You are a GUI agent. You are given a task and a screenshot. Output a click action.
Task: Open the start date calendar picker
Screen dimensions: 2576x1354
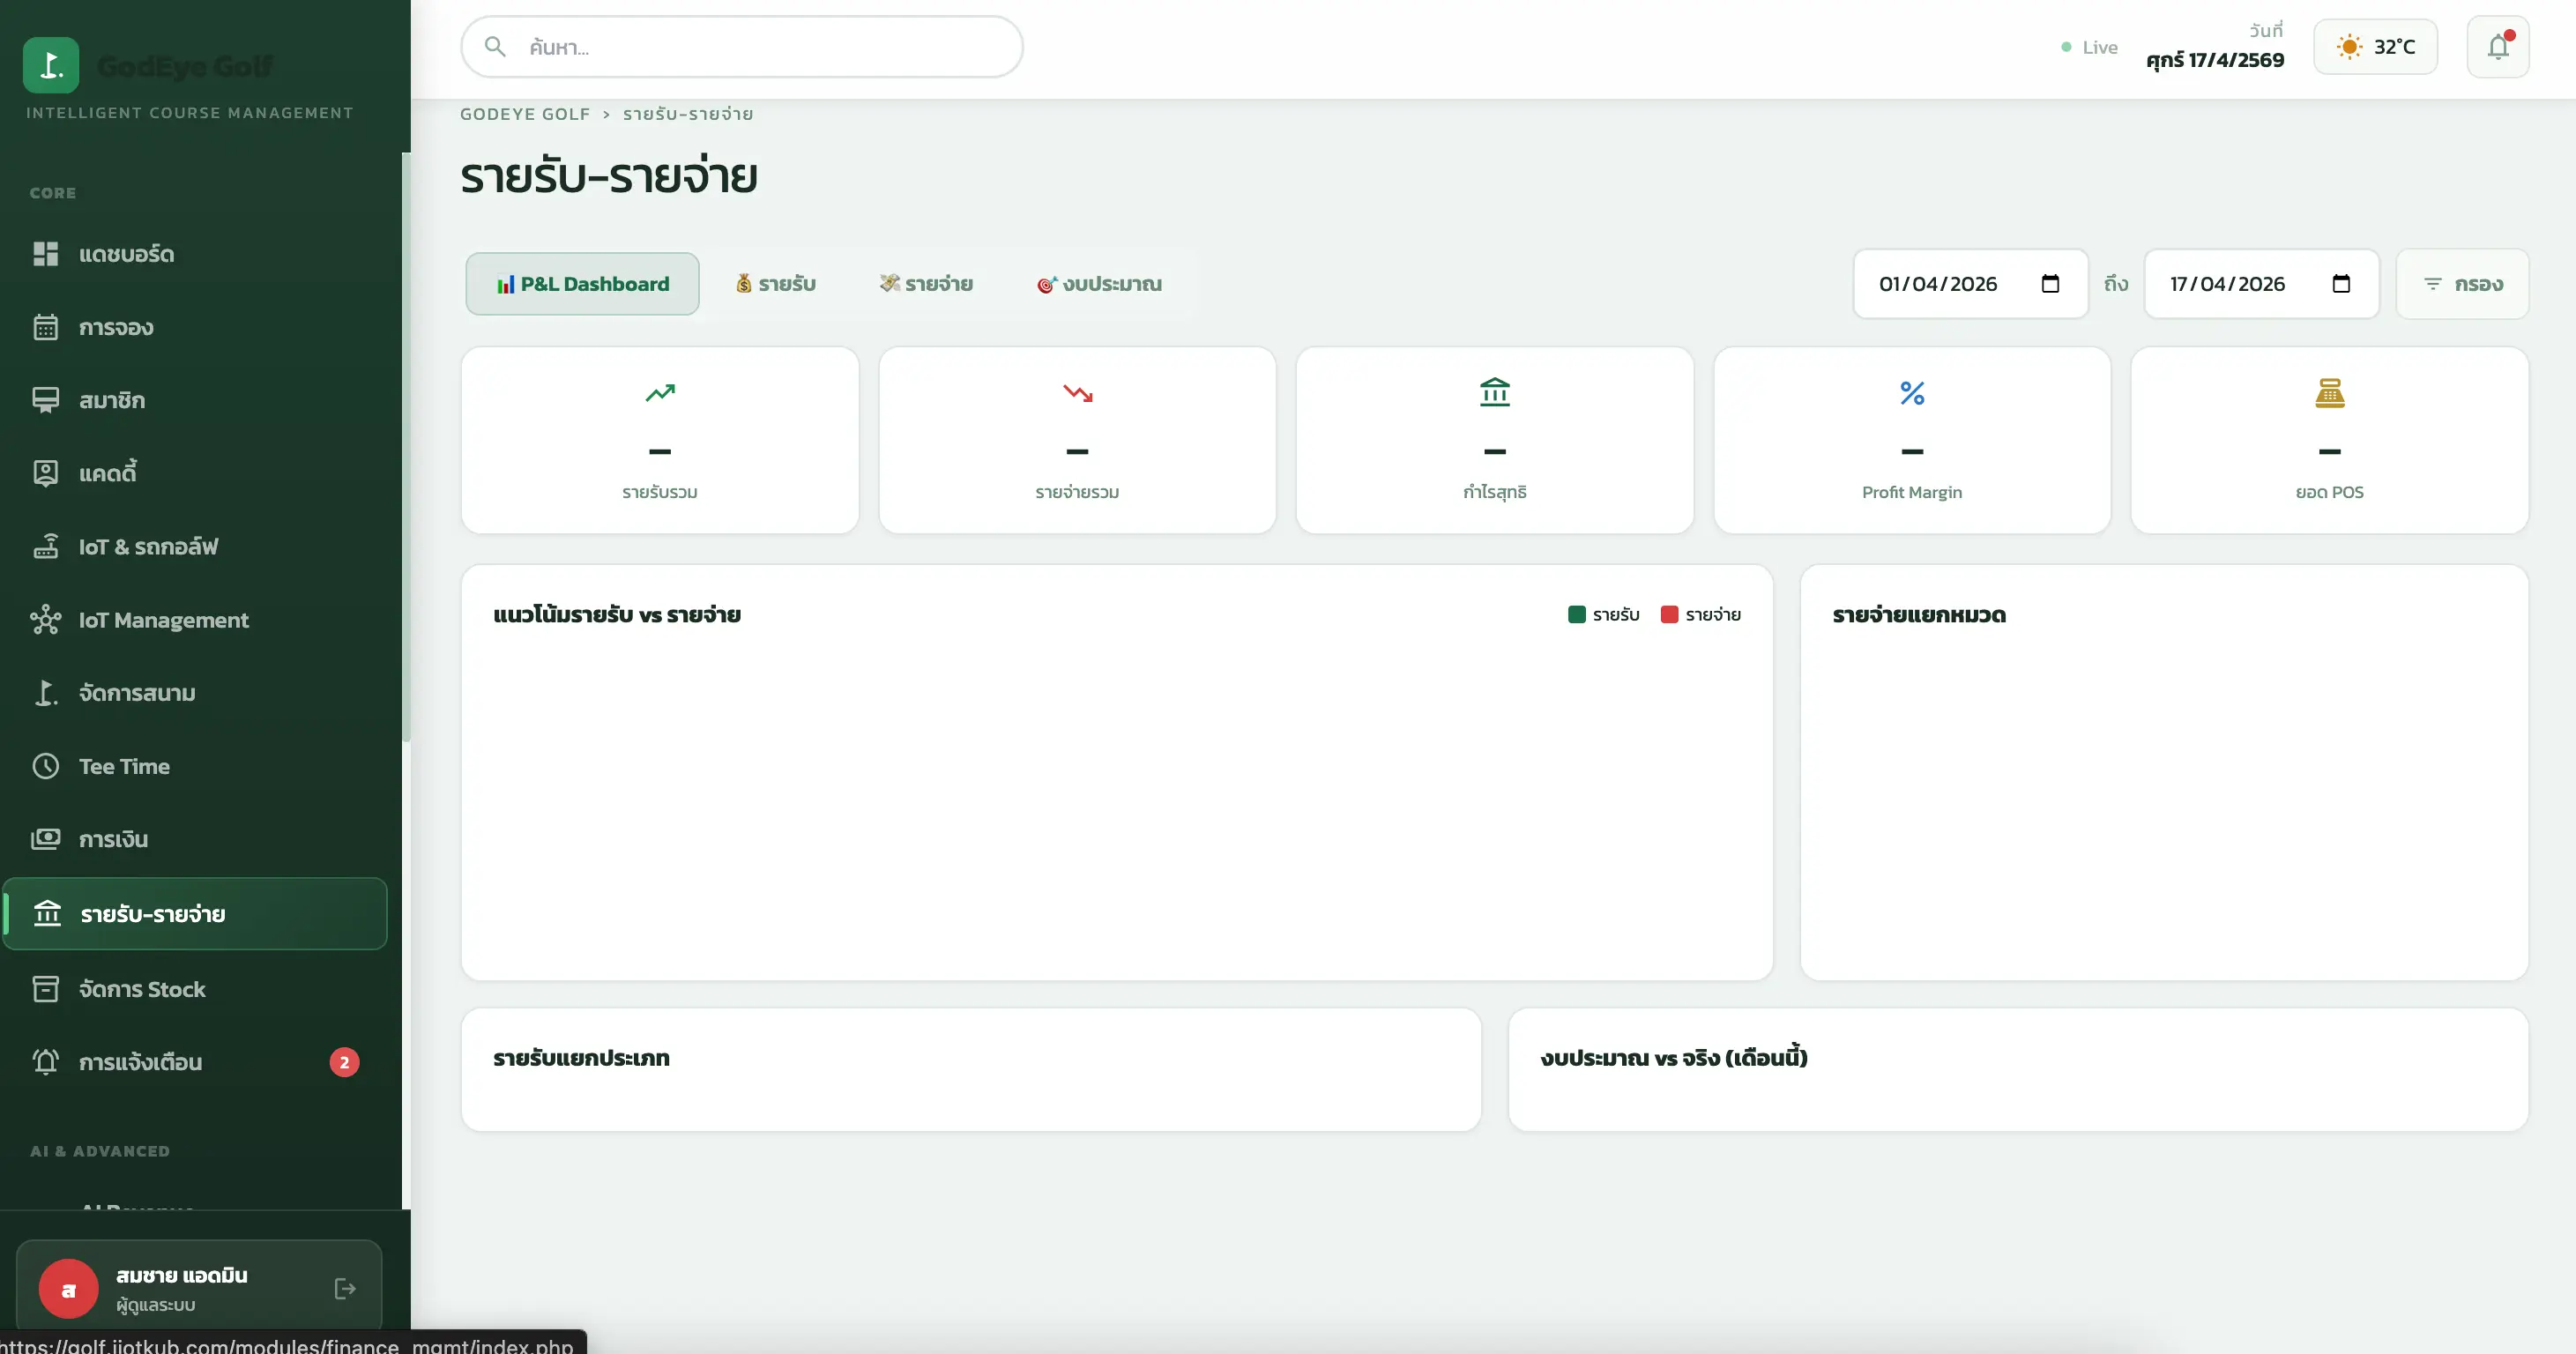click(x=2050, y=284)
